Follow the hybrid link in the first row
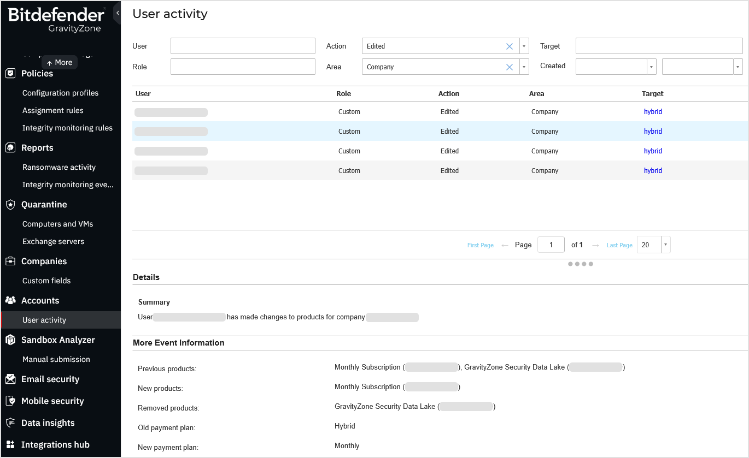This screenshot has width=749, height=458. coord(653,111)
